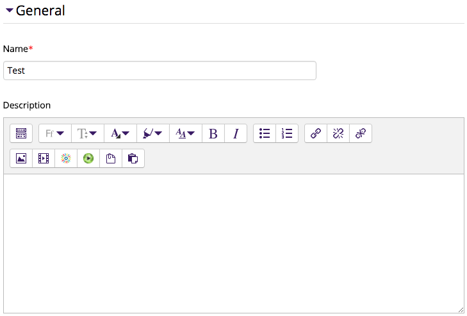Click the filled clipboard paste icon
Viewport: 467px width, 316px height.
(x=133, y=158)
